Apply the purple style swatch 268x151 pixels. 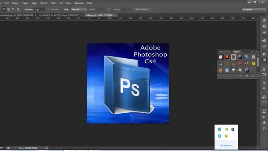[247, 70]
